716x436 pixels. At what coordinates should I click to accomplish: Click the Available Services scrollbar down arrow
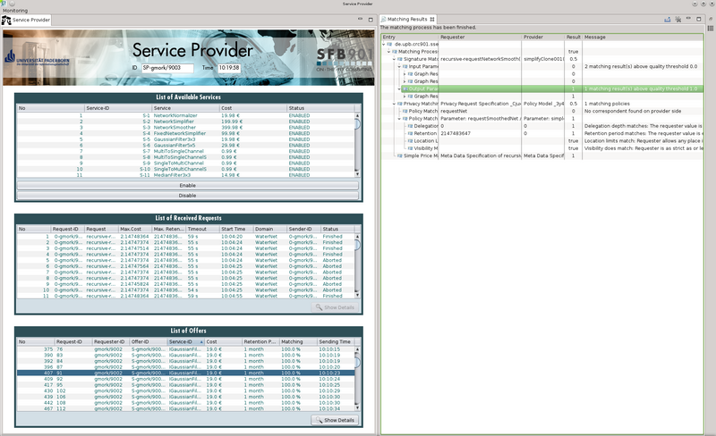357,173
